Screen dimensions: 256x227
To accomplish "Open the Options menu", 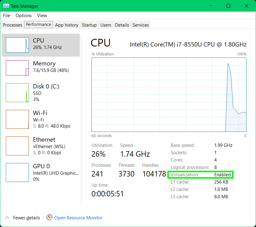I will (23, 16).
